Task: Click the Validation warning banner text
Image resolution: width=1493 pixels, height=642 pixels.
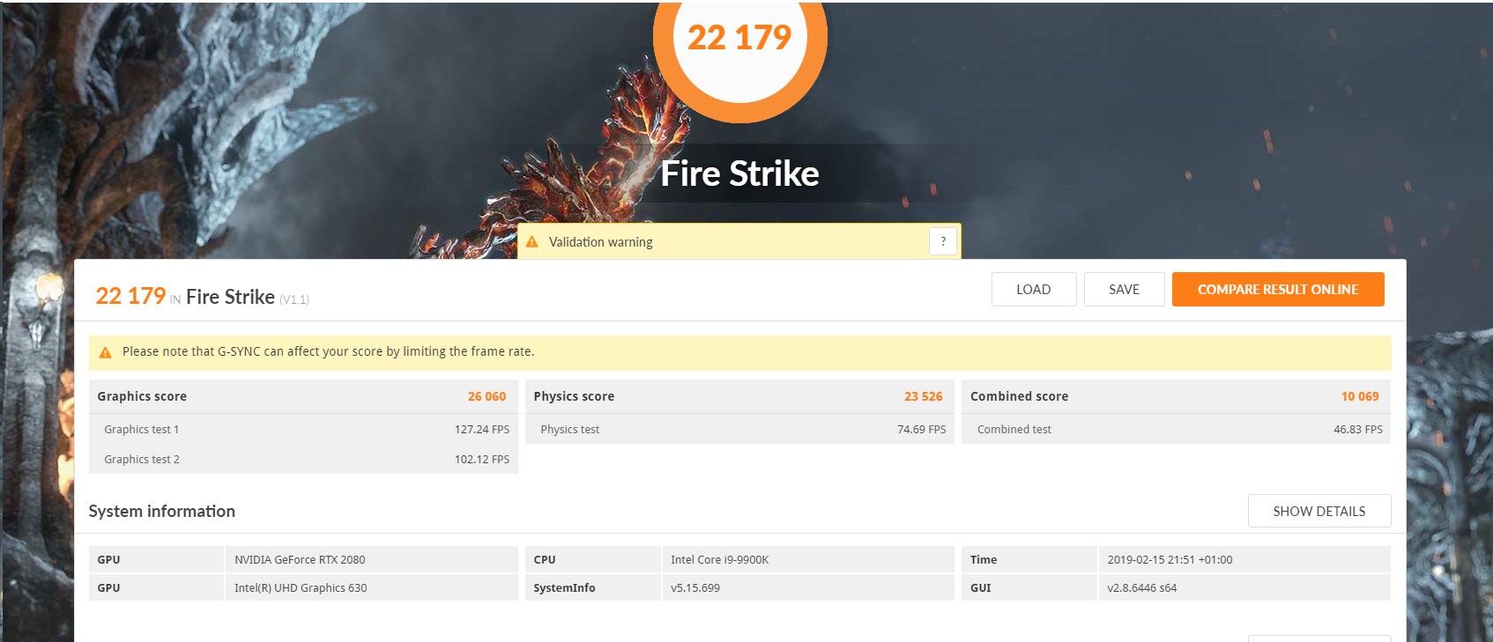Action: point(601,242)
